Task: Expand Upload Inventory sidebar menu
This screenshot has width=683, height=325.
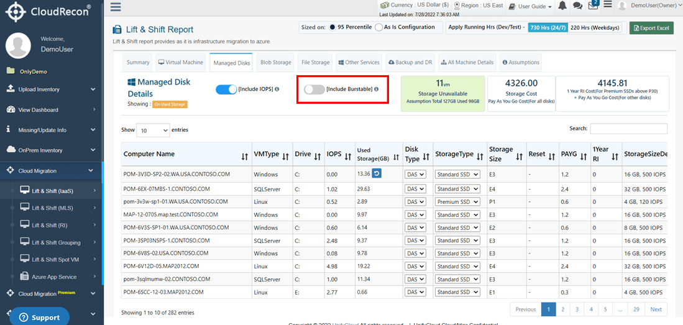Action: [x=52, y=89]
